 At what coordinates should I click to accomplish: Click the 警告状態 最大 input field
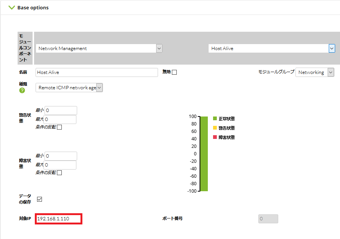click(60, 119)
